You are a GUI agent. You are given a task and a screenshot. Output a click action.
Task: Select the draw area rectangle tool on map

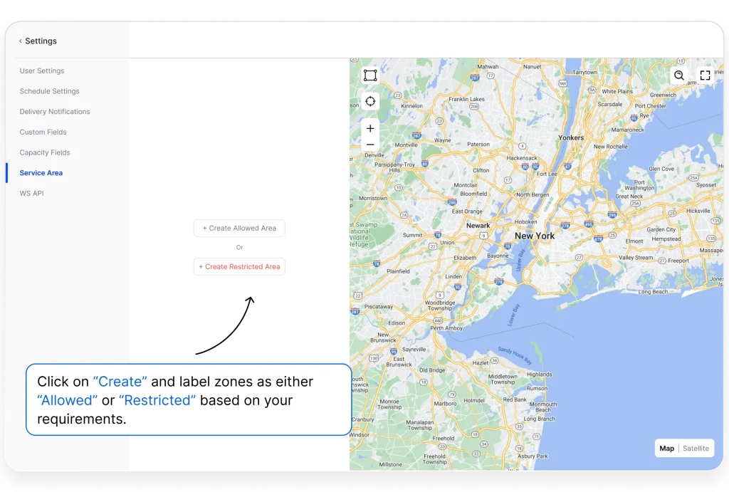(x=370, y=75)
